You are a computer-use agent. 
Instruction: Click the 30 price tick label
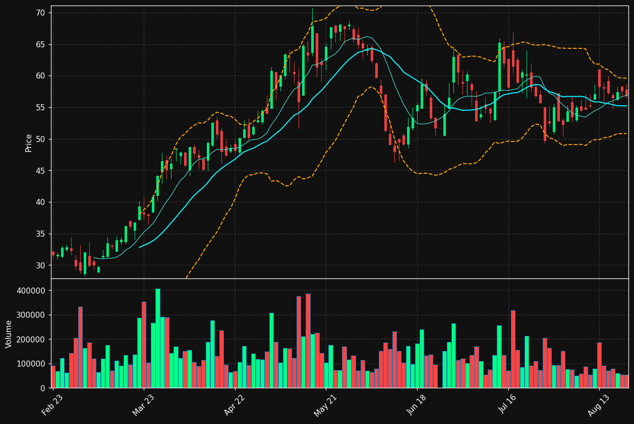40,265
